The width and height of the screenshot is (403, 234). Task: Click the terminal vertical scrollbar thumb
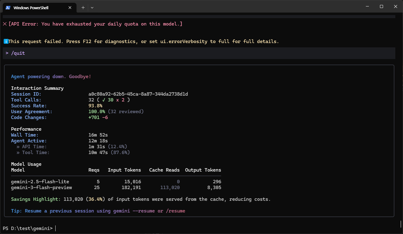401,224
